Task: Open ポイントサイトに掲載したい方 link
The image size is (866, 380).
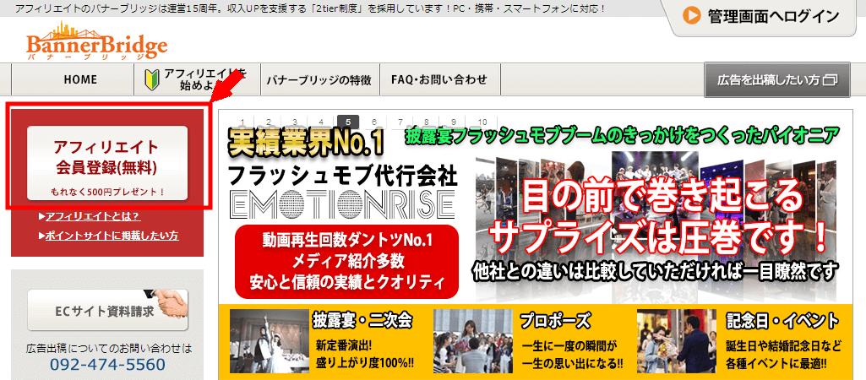Action: click(x=112, y=236)
